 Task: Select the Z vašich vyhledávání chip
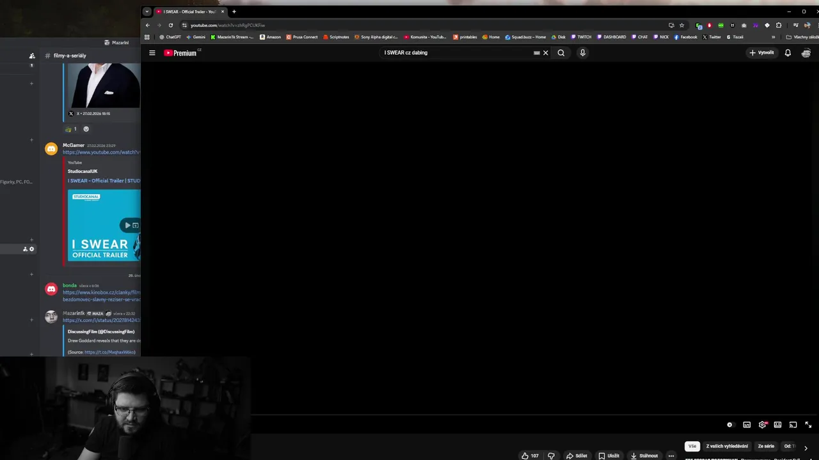coord(727,447)
